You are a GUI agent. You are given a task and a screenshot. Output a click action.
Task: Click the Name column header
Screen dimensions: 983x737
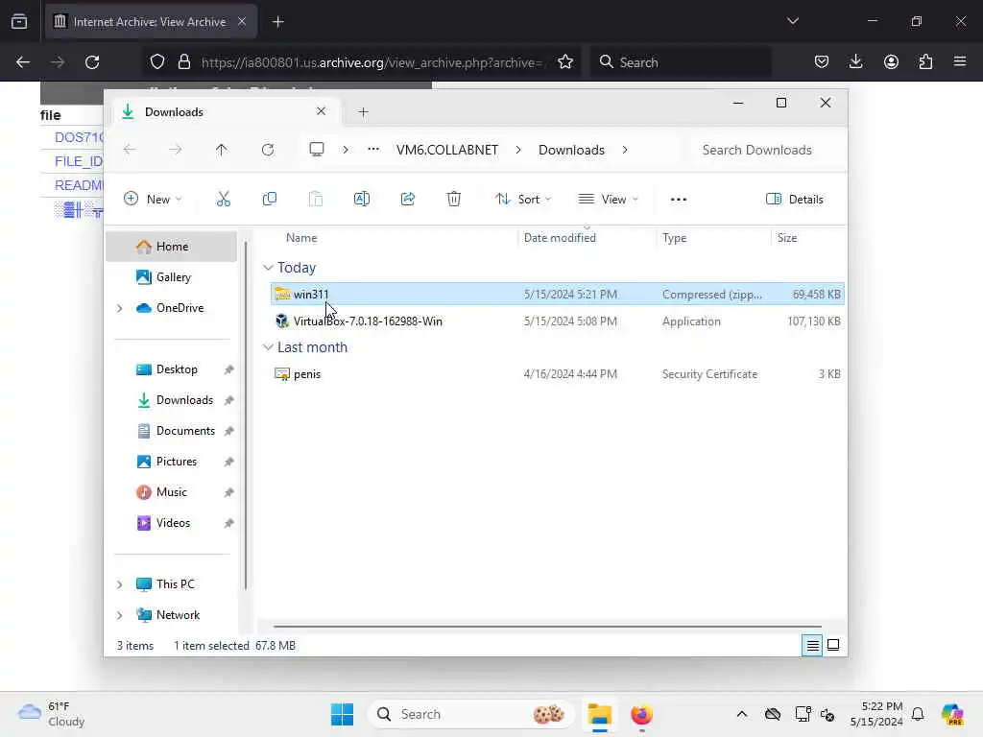coord(394,238)
